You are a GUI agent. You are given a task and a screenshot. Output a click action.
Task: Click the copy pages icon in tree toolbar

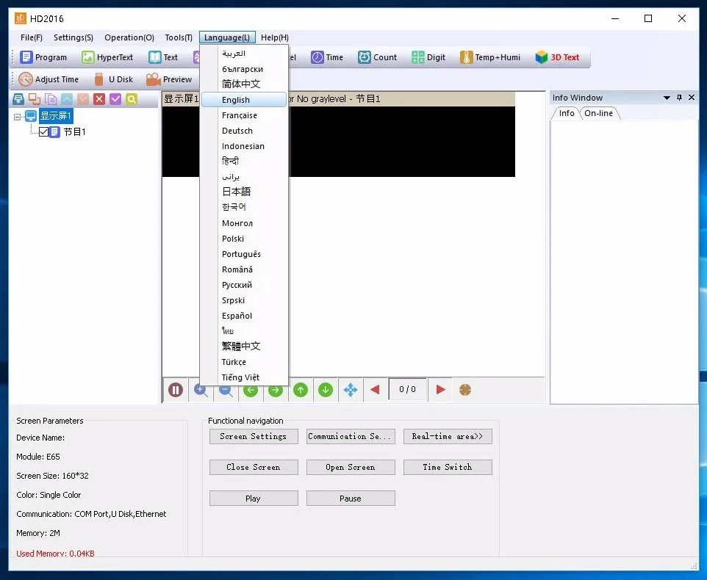(x=51, y=99)
